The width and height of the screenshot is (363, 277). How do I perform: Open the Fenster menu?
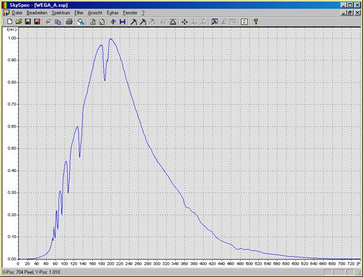pos(130,13)
